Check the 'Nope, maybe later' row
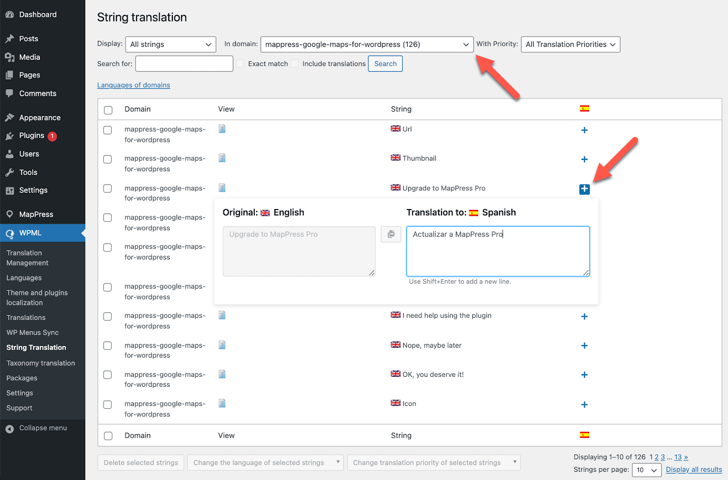Image resolution: width=728 pixels, height=480 pixels. [x=108, y=345]
